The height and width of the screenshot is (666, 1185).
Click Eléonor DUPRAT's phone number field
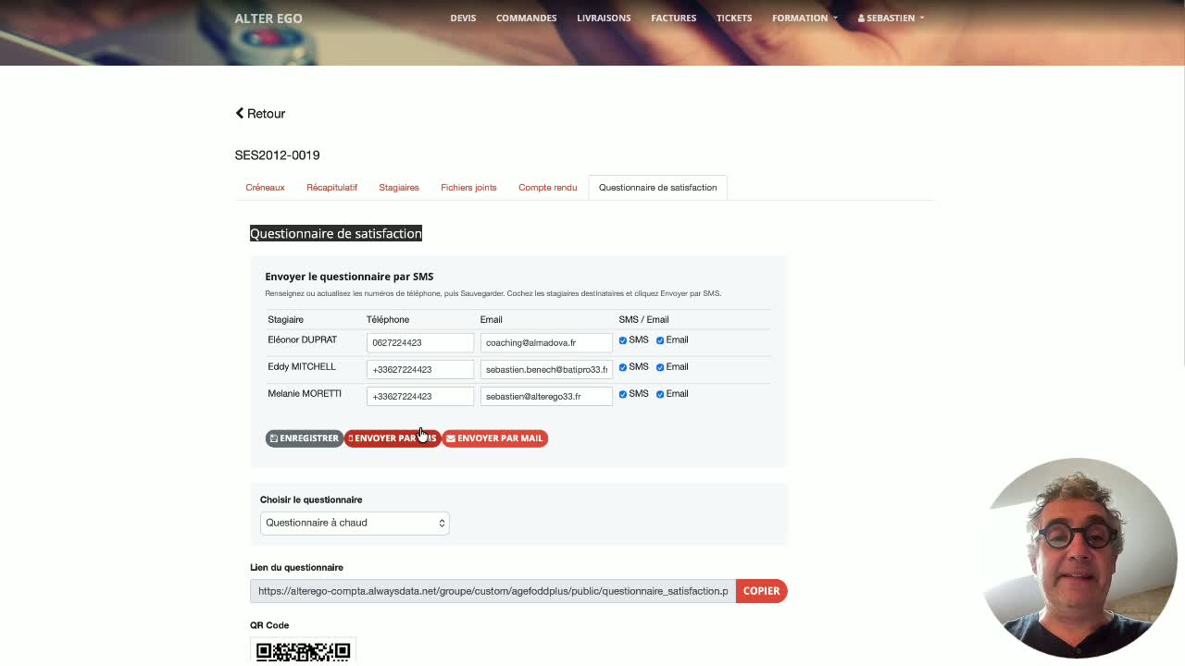420,342
